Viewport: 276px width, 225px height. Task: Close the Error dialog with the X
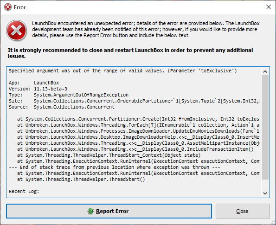click(x=269, y=7)
